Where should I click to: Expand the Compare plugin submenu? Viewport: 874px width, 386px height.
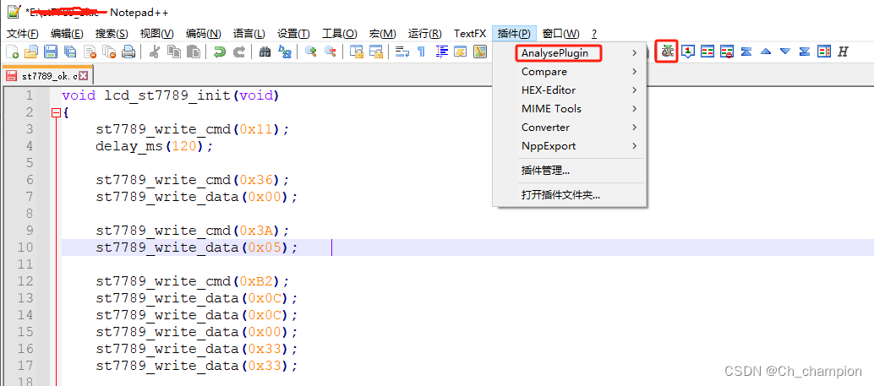click(569, 71)
